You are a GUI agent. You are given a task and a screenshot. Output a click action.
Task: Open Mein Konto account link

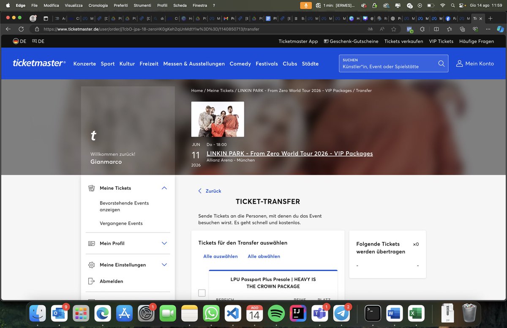point(475,64)
